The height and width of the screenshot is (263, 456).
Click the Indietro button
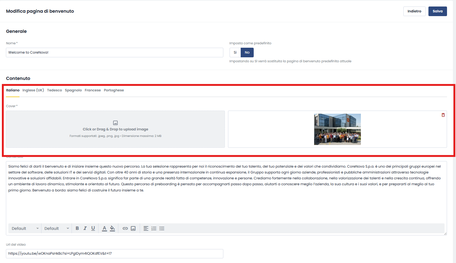414,11
